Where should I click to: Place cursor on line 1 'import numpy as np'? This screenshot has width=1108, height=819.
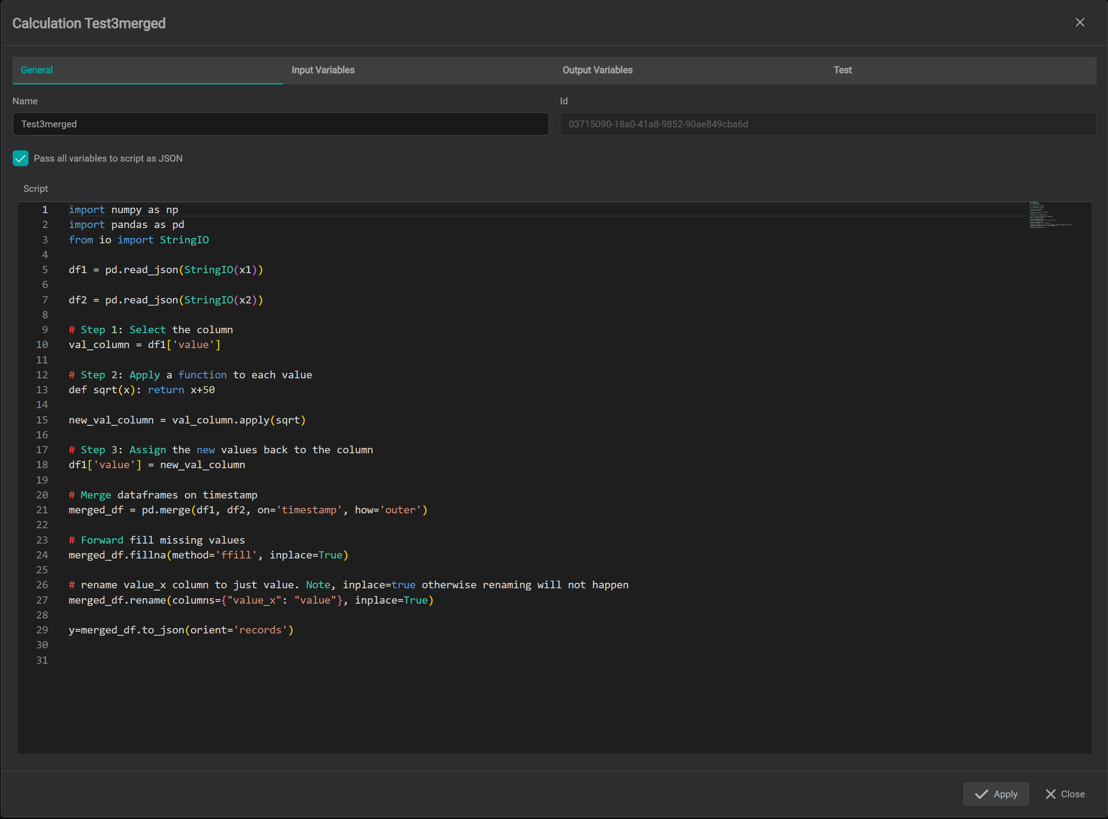pos(123,209)
